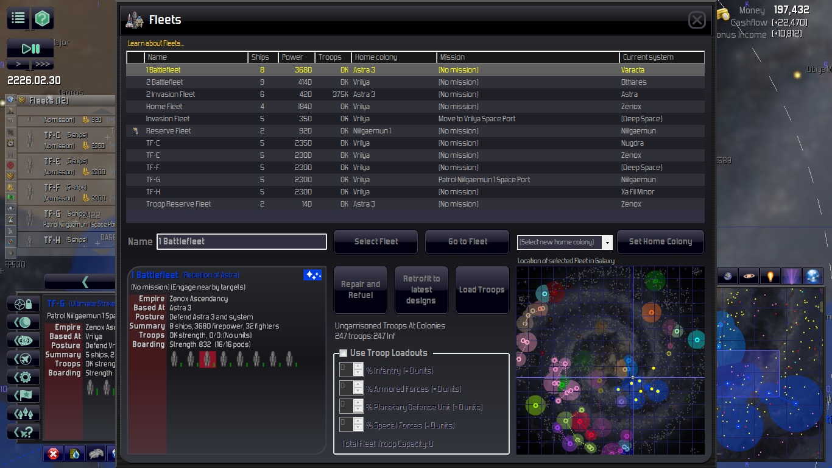Viewport: 832px width, 468px height.
Task: Click the purple beam map-view icon
Action: tap(791, 276)
